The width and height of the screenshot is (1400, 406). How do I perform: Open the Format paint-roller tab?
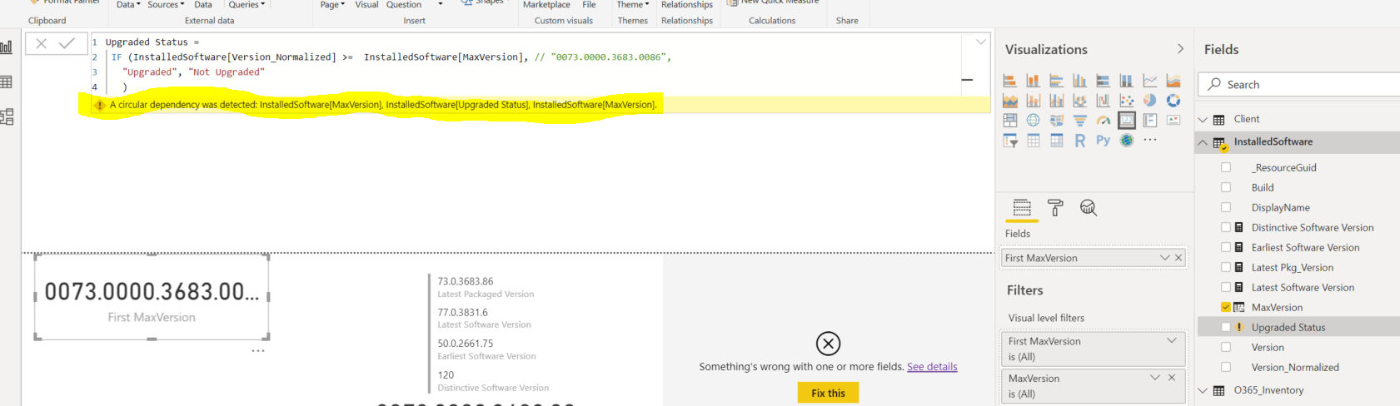coord(1055,208)
